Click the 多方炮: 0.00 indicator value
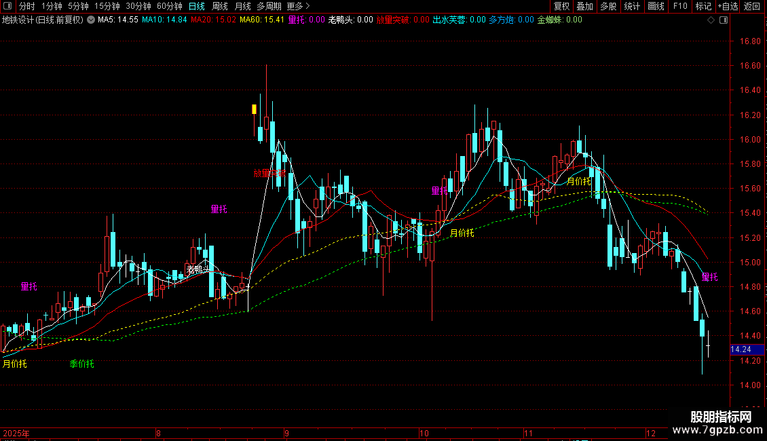Image resolution: width=767 pixels, height=441 pixels. [x=512, y=20]
